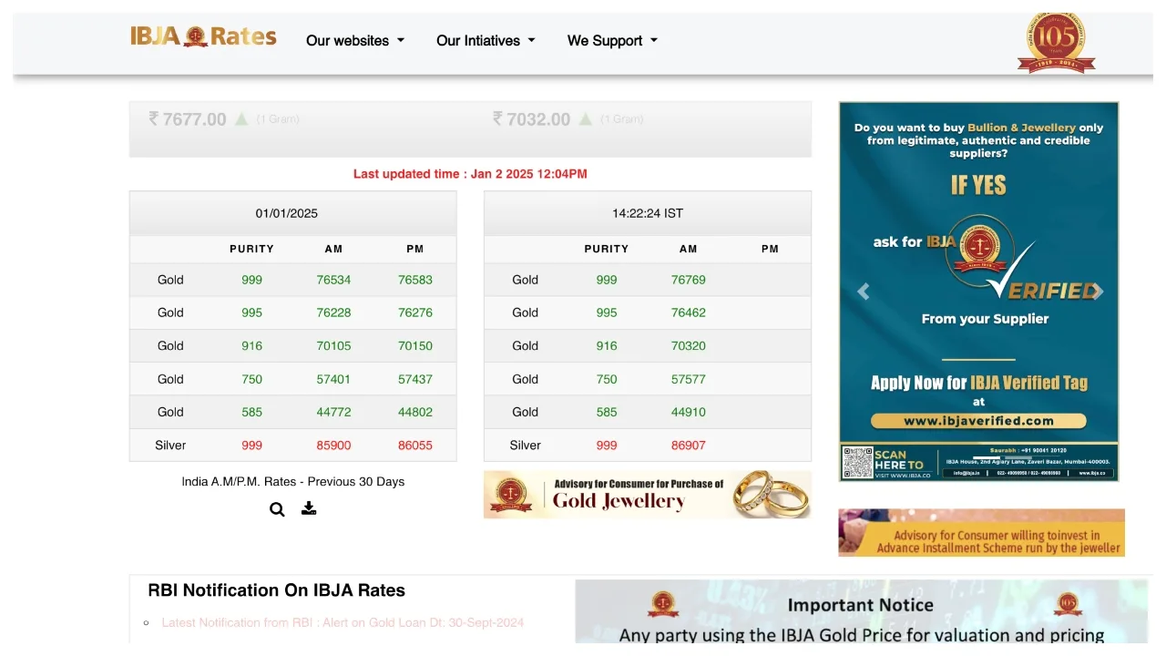Screen dimensions: 1166x656
Task: Click gold 916 PM value 70150
Action: pos(415,345)
